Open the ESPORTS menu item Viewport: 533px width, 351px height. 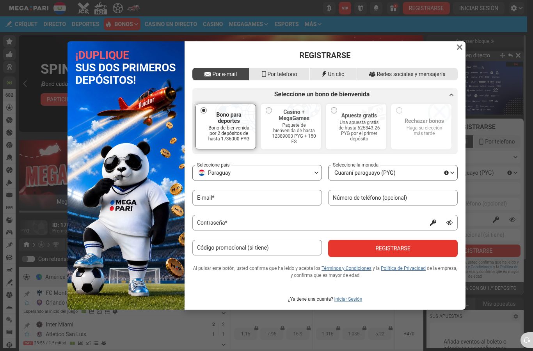coord(286,24)
